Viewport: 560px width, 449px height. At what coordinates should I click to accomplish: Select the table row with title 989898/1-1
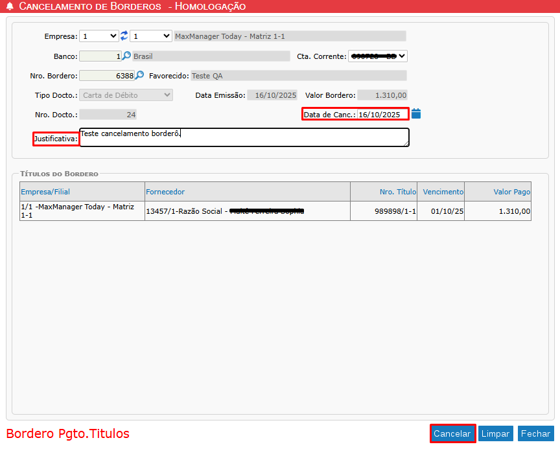[x=275, y=211]
